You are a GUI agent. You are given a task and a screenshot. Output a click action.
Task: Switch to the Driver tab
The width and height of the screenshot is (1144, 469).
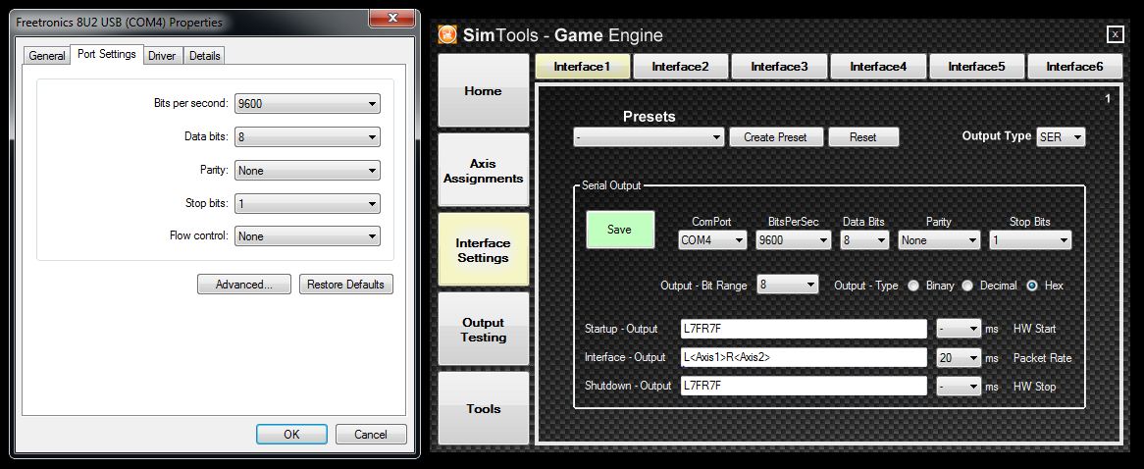click(162, 55)
